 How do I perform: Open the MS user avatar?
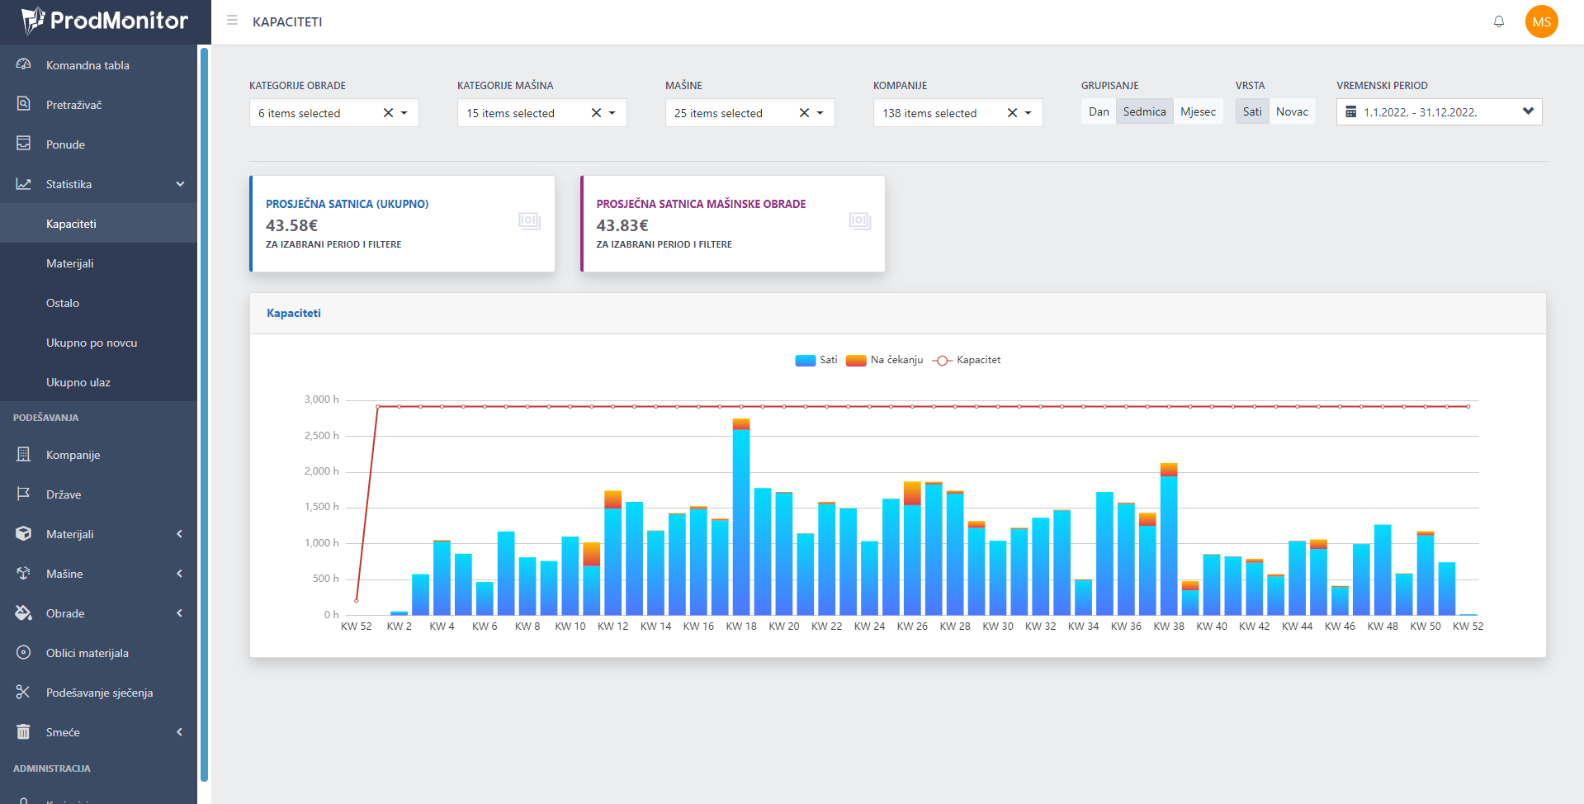tap(1541, 21)
